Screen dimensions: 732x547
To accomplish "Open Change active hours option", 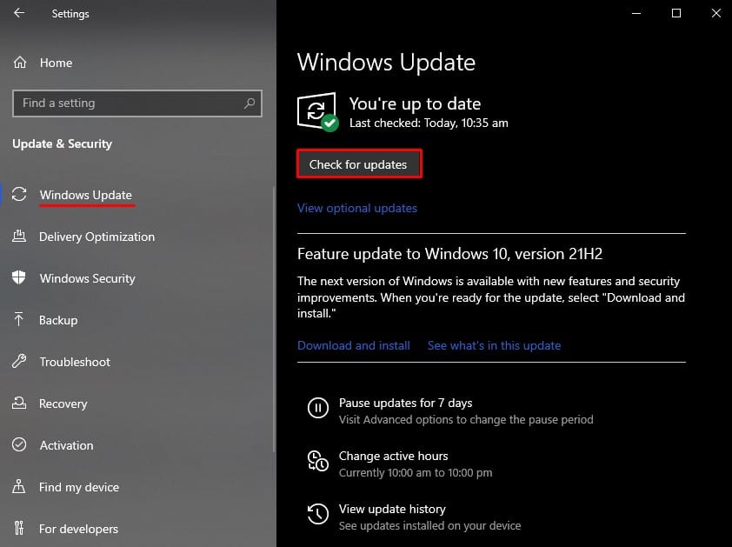I will coord(394,456).
